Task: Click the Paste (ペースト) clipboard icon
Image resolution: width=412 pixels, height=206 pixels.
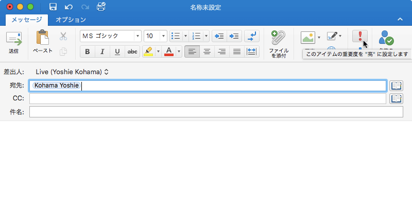Action: [x=43, y=37]
